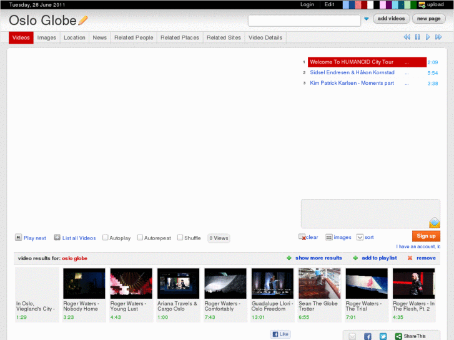
Task: Click the ShareThis icon
Action: pyautogui.click(x=398, y=336)
